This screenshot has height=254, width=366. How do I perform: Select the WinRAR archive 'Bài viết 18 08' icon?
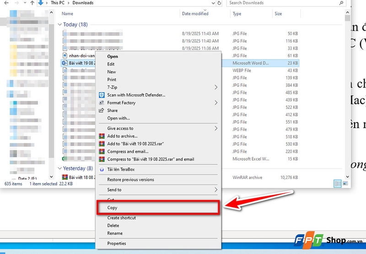[x=65, y=177]
